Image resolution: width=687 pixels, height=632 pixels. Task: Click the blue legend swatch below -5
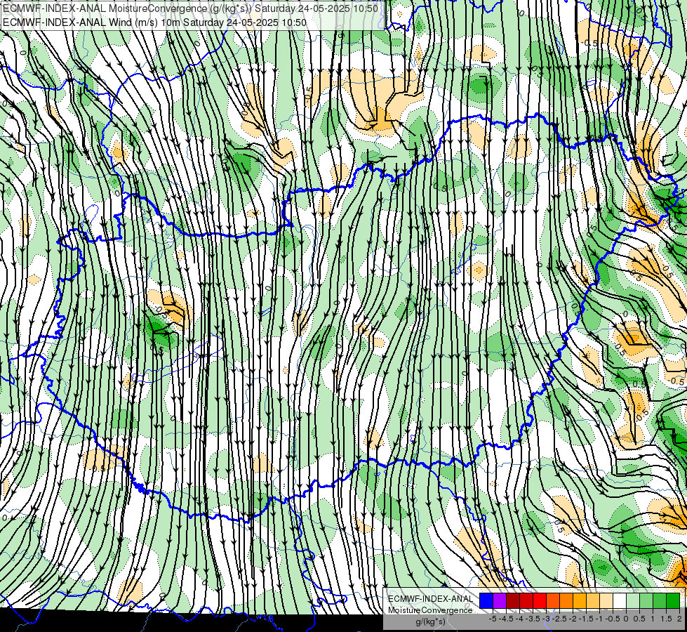(486, 600)
